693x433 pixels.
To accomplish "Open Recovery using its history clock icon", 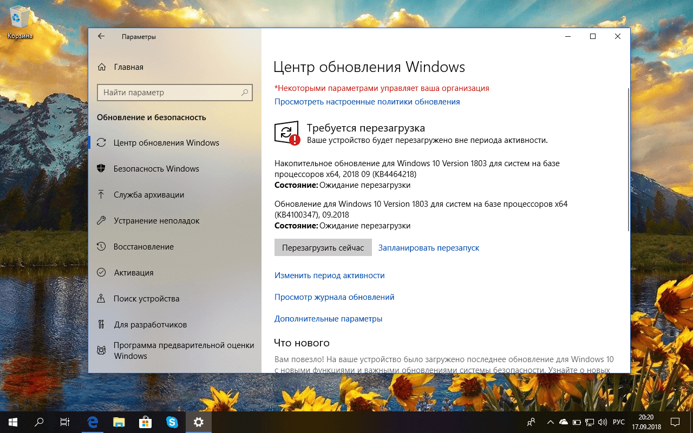I will pyautogui.click(x=102, y=246).
